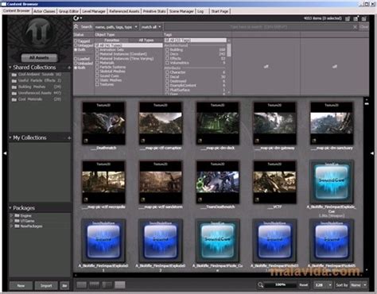Click the second layout icon beside the items count
The image size is (377, 294).
click(x=356, y=18)
